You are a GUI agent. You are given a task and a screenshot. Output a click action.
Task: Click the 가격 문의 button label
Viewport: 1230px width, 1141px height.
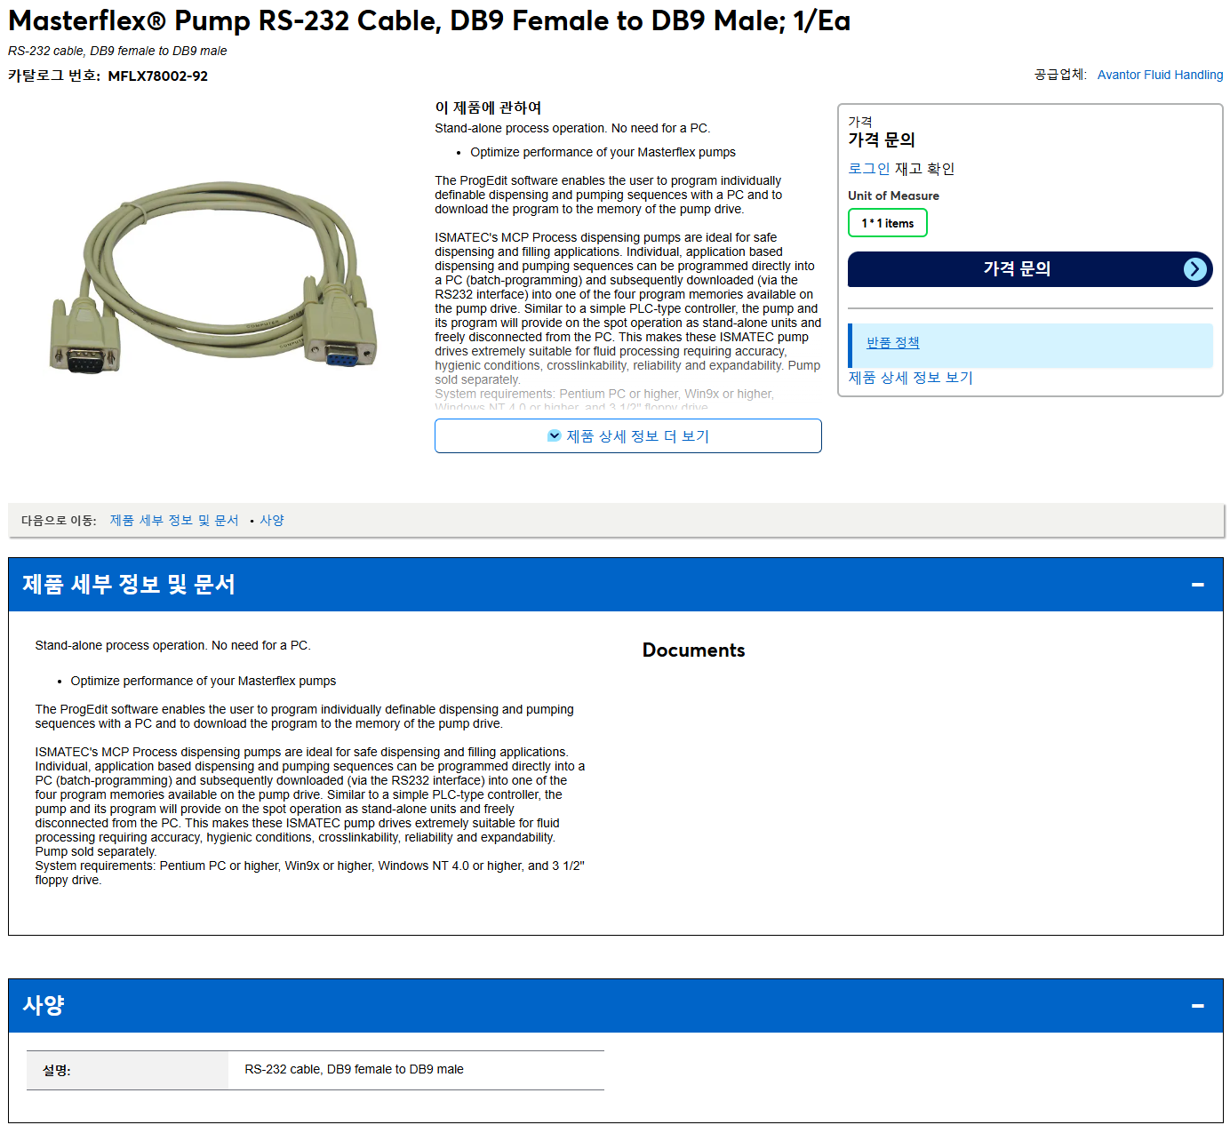(1017, 268)
